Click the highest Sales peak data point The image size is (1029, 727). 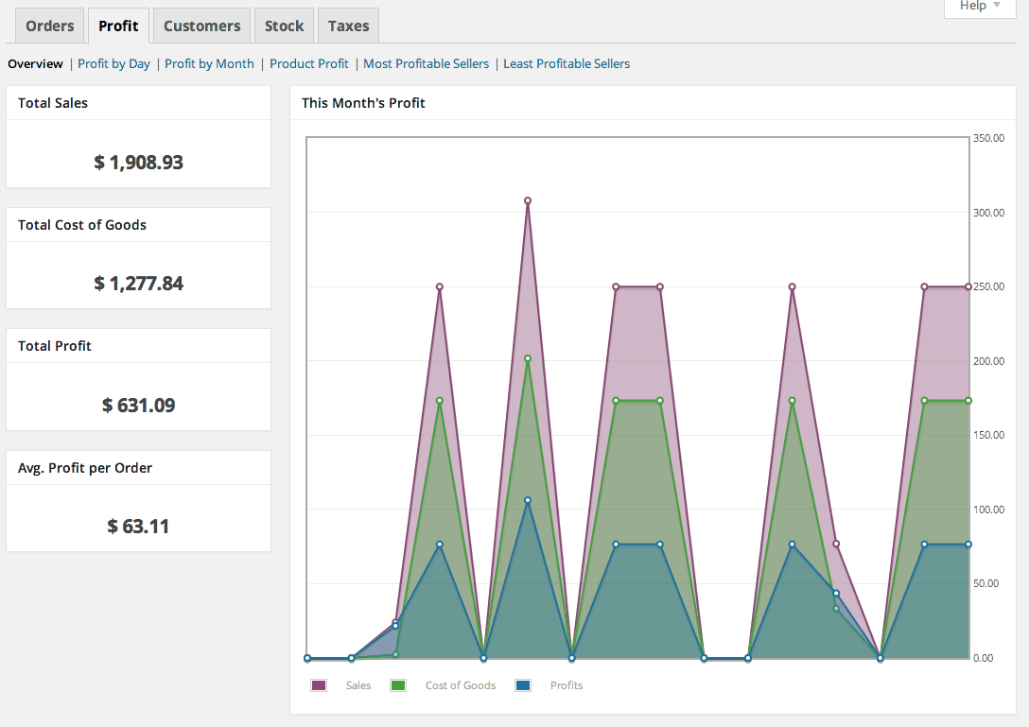[x=528, y=200]
